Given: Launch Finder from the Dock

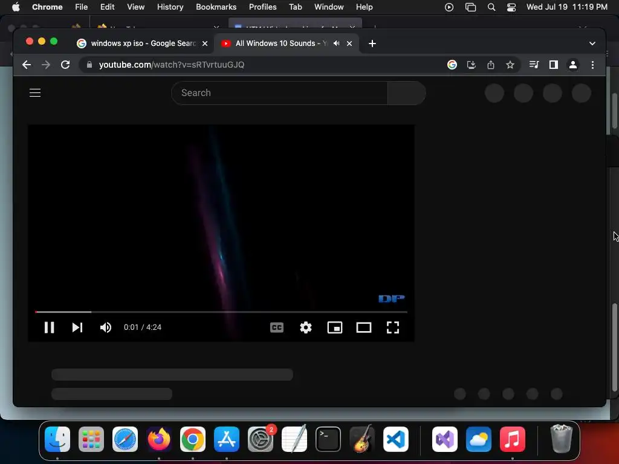Looking at the screenshot, I should tap(57, 439).
